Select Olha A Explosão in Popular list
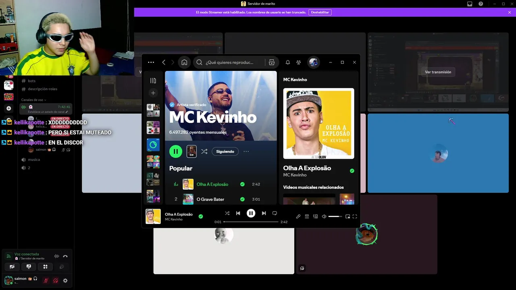The image size is (516, 290). coord(212,184)
